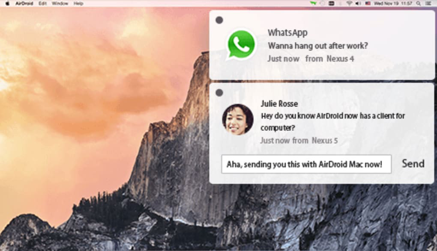Open the Help menu

coord(78,3)
